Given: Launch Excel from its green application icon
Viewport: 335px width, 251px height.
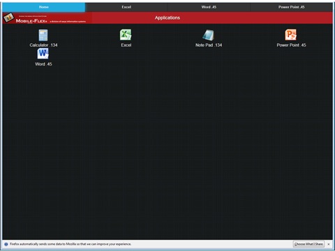Looking at the screenshot, I should 126,35.
